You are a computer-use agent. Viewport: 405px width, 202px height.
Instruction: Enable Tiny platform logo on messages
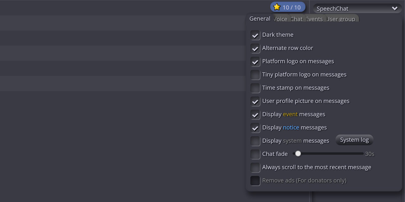point(255,75)
